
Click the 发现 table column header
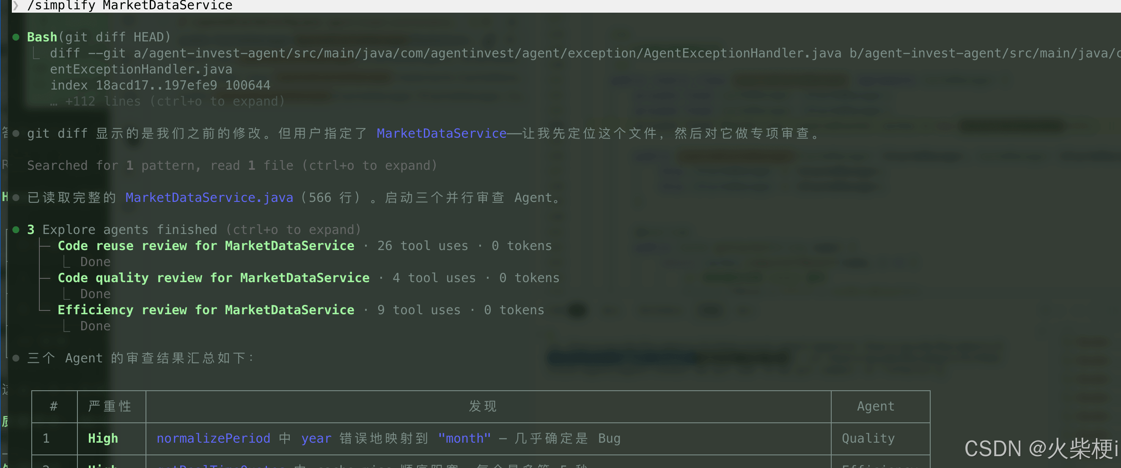tap(483, 406)
